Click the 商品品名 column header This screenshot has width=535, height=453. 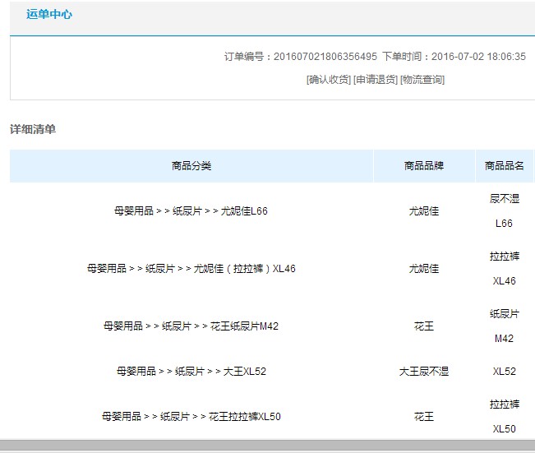pyautogui.click(x=505, y=166)
